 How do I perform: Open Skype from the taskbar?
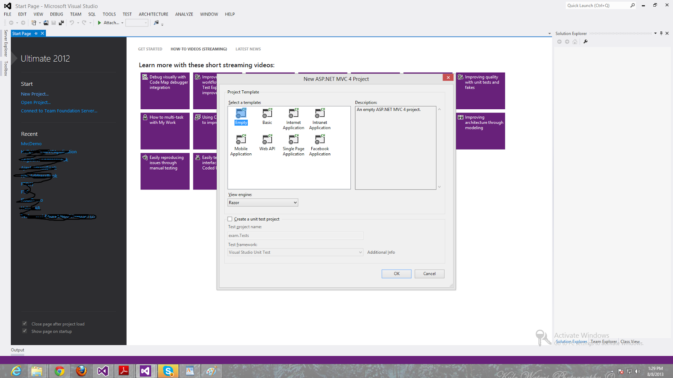pyautogui.click(x=168, y=371)
